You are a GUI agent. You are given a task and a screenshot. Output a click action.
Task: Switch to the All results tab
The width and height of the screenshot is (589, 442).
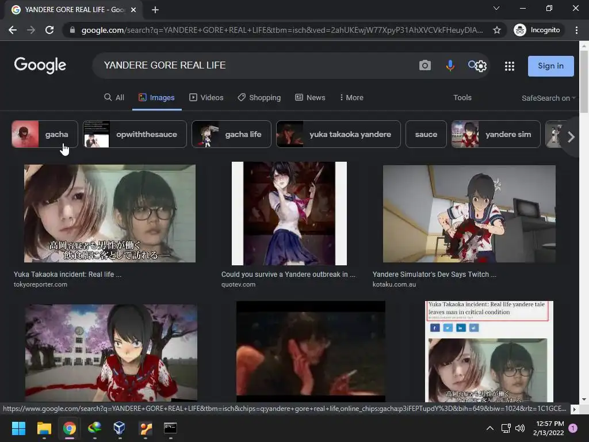[x=114, y=98]
